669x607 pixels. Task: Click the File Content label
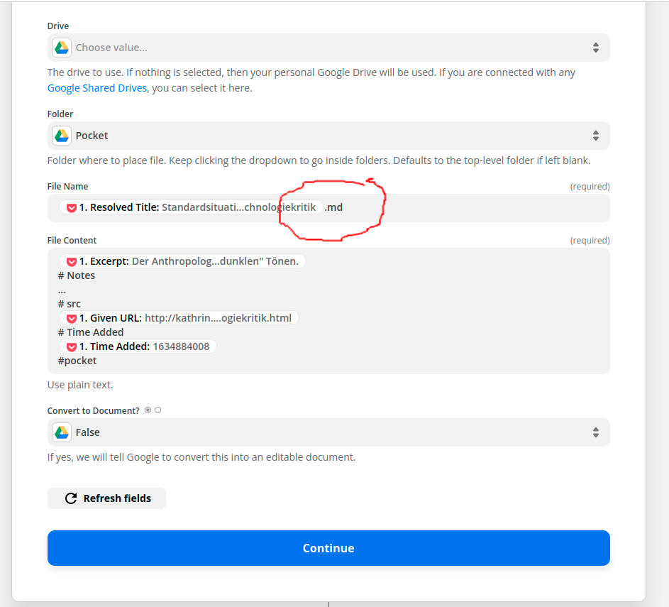[x=72, y=241]
